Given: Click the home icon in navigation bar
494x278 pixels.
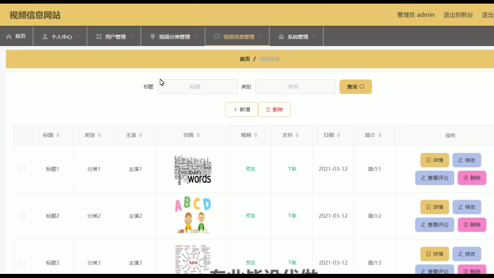Looking at the screenshot, I should [x=9, y=37].
